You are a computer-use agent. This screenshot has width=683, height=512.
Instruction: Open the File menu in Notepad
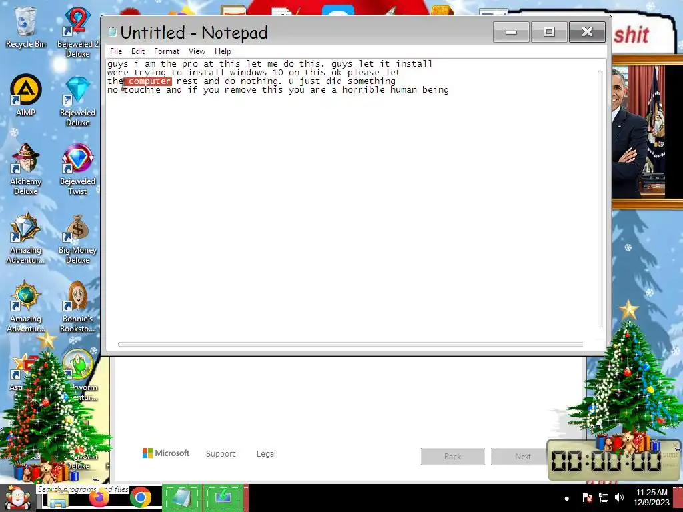point(116,51)
